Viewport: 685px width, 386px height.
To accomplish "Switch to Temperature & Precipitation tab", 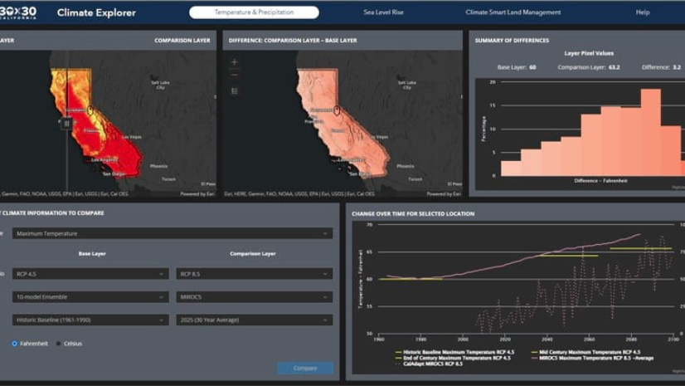I will [254, 12].
